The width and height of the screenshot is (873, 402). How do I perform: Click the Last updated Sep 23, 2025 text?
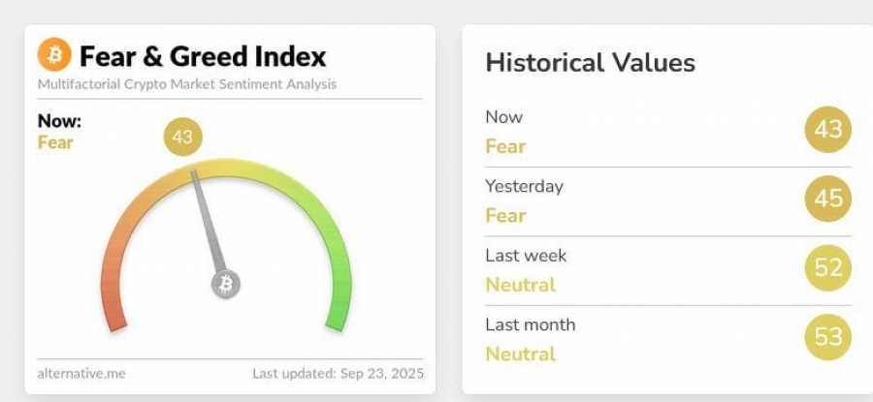click(x=338, y=373)
